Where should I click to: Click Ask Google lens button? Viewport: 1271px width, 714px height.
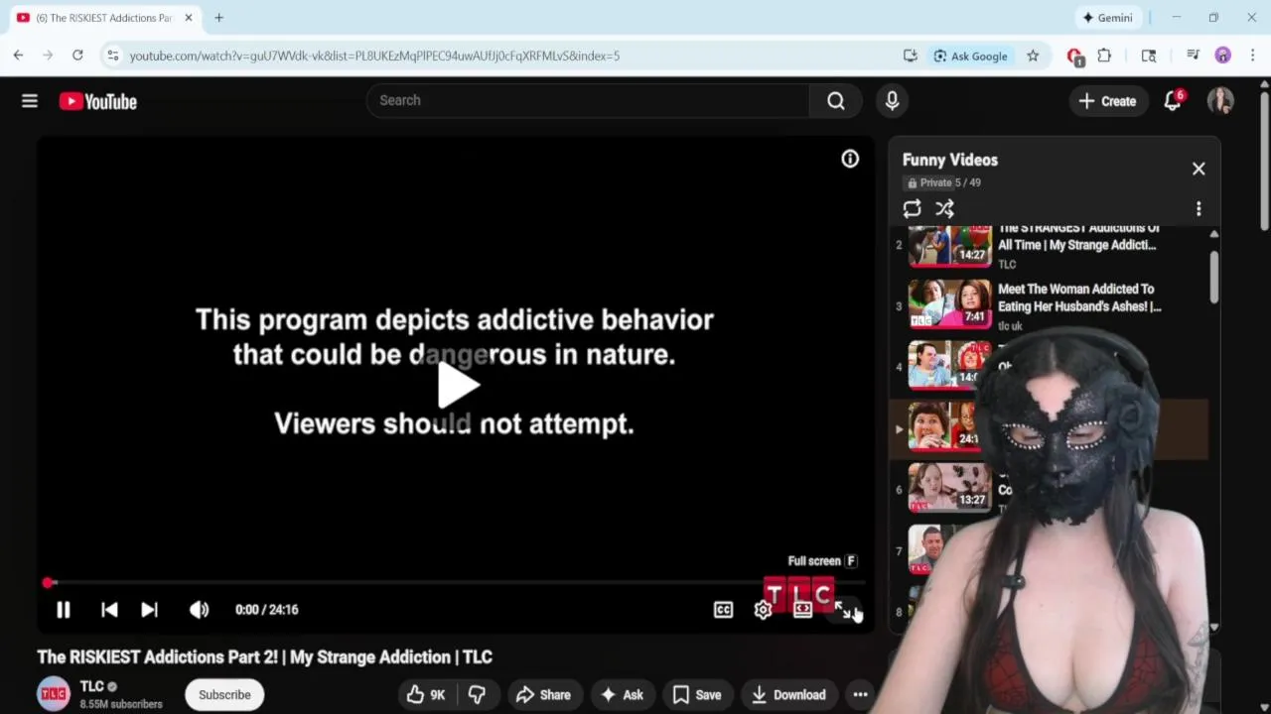971,56
